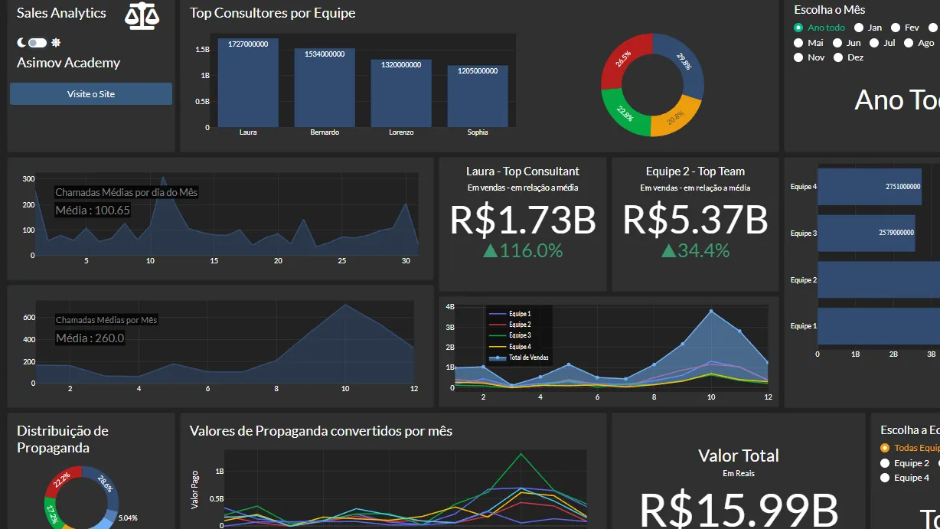Select "Equipe 2" in Escolha a Equipe
Image resolution: width=940 pixels, height=529 pixels.
click(886, 462)
